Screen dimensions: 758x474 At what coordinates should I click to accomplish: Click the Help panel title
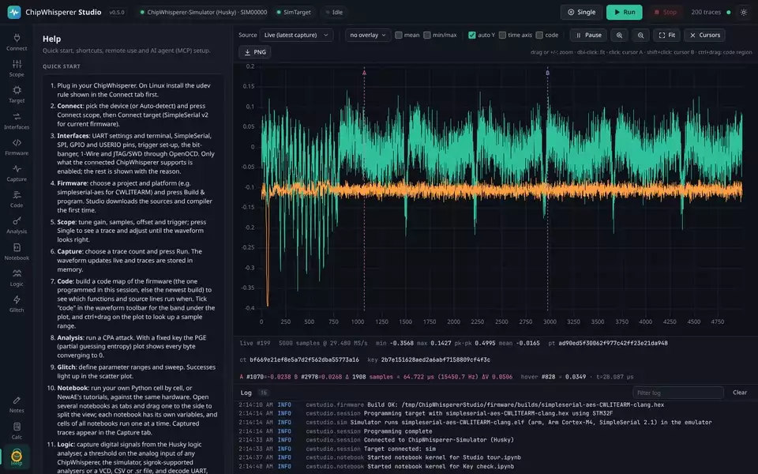click(x=52, y=39)
